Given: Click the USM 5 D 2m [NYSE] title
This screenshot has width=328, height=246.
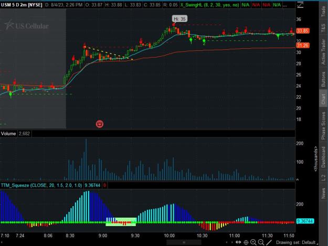Looking at the screenshot, I should pyautogui.click(x=22, y=5).
